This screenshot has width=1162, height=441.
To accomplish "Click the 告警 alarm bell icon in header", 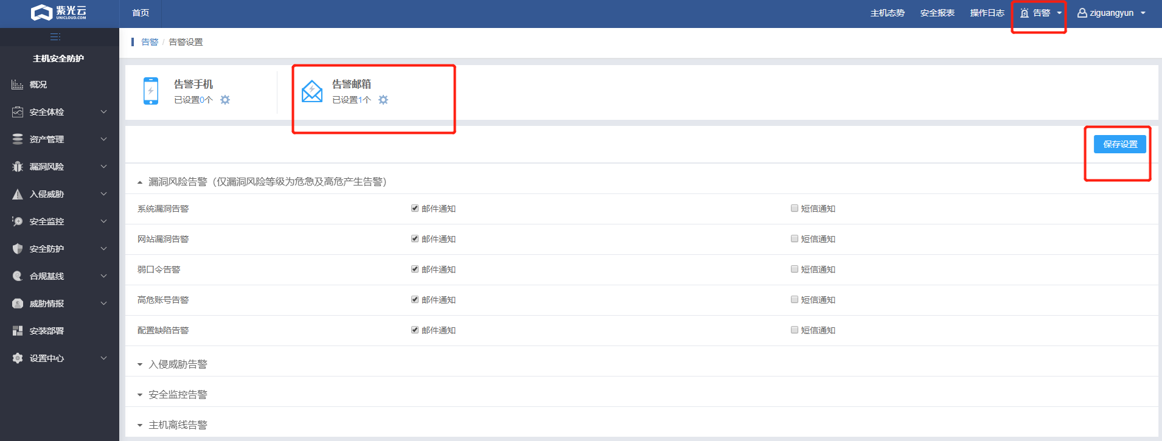I will coord(1025,13).
